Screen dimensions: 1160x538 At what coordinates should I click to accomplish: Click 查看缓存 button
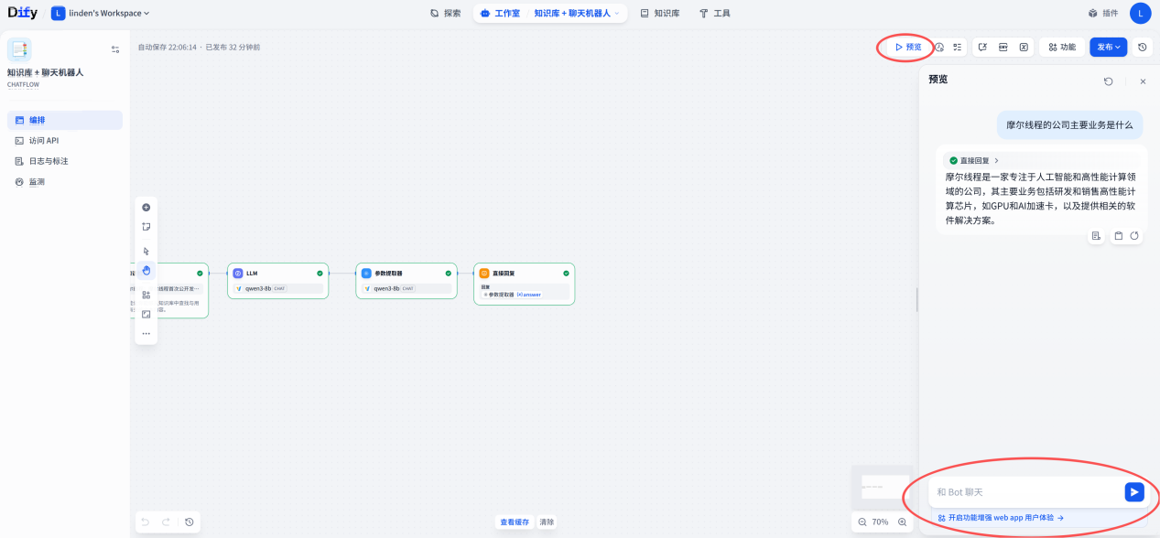(514, 522)
